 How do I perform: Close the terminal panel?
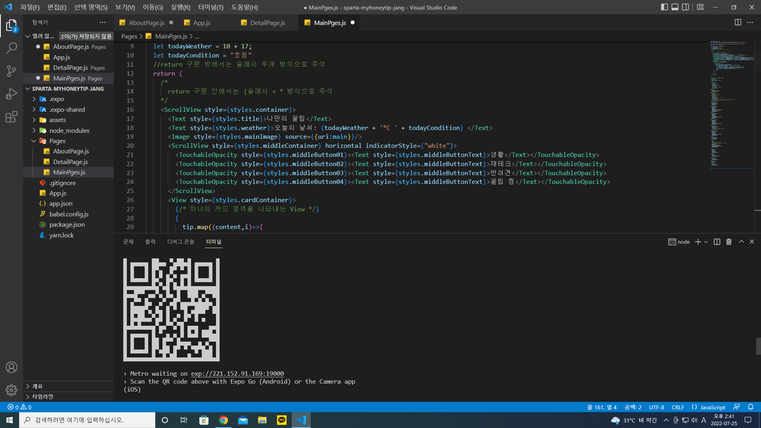click(x=752, y=242)
